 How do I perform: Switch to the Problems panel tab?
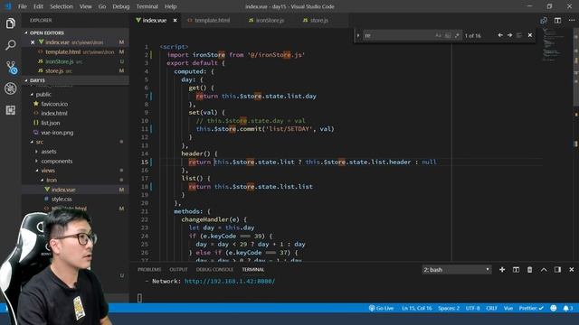(149, 270)
